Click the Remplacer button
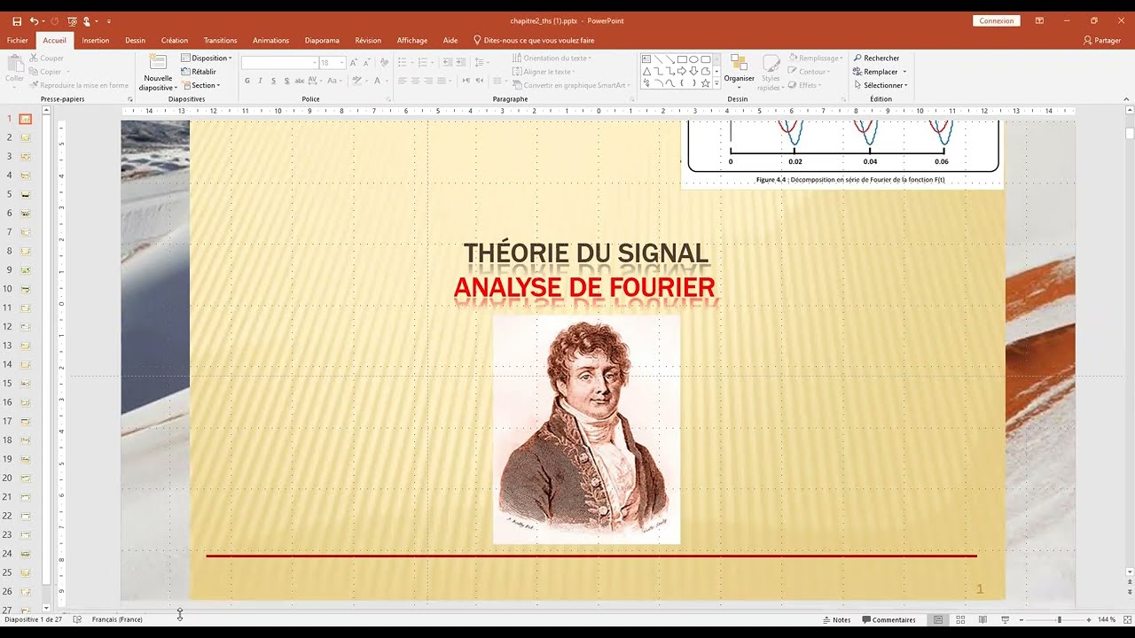 [880, 72]
